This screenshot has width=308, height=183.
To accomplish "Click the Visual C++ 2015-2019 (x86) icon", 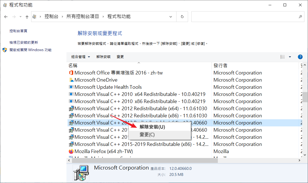I will [71, 144].
